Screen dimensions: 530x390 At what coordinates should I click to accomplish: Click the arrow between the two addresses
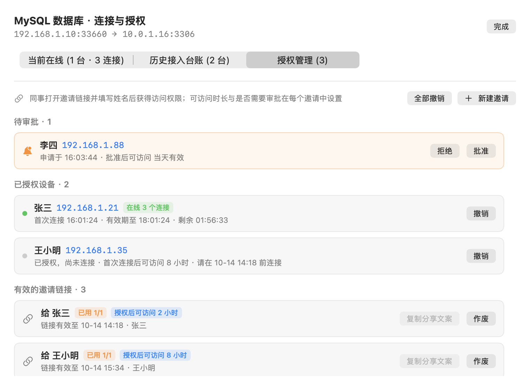click(115, 34)
